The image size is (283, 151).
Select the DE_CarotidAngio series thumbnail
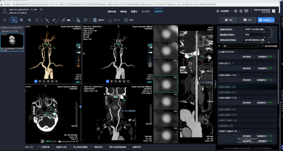coord(12,42)
